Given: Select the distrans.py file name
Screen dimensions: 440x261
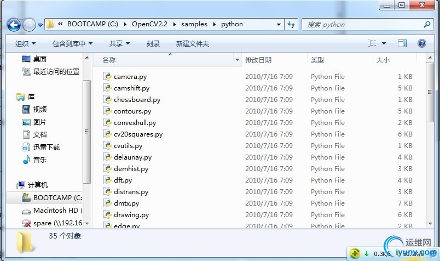Looking at the screenshot, I should 131,192.
